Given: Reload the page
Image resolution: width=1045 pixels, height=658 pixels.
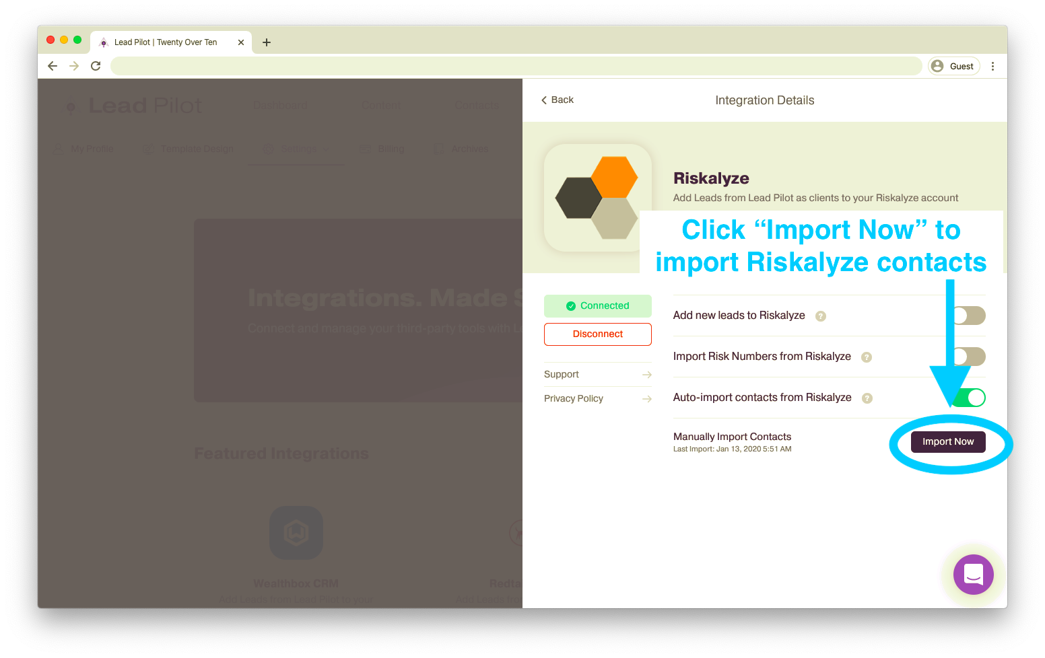Looking at the screenshot, I should [96, 66].
